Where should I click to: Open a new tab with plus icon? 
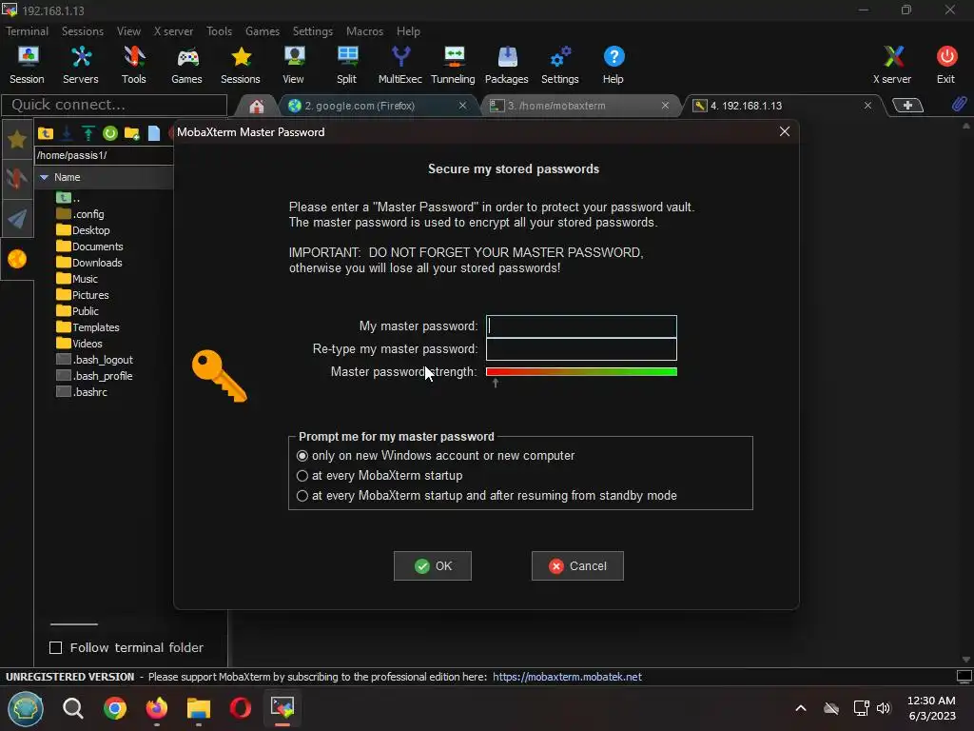(x=907, y=105)
